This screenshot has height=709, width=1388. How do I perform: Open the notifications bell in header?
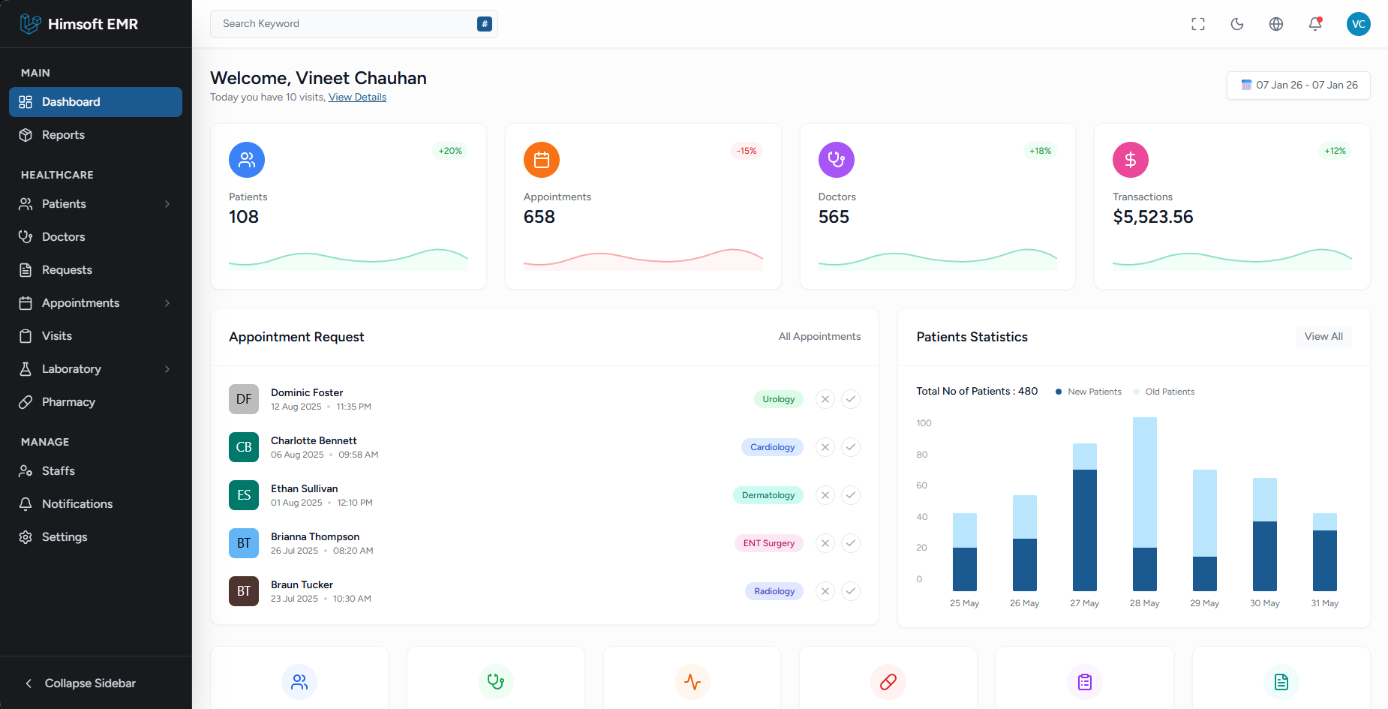(x=1315, y=24)
